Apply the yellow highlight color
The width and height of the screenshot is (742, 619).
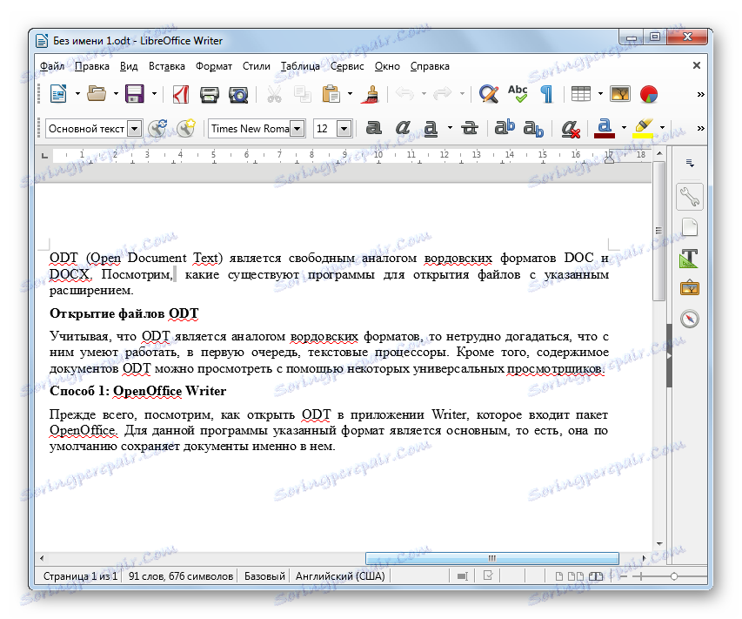[644, 128]
